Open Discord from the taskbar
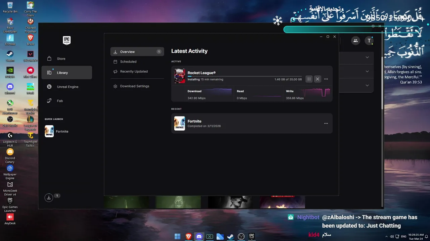The width and height of the screenshot is (430, 241). click(199, 237)
